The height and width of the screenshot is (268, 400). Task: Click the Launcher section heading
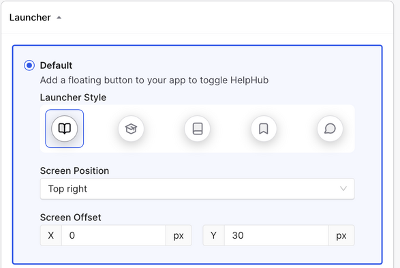[x=30, y=18]
